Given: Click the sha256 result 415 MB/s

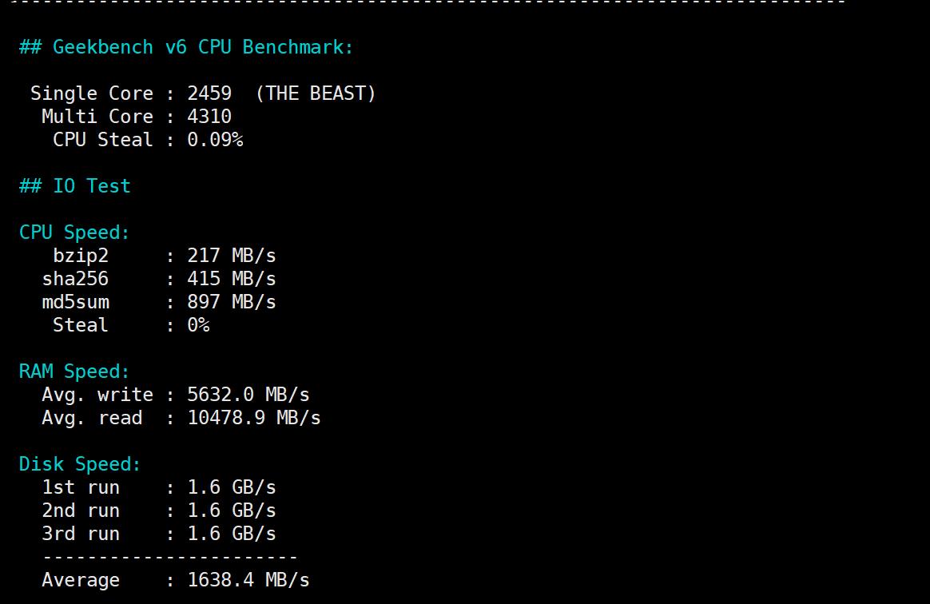Looking at the screenshot, I should point(232,279).
